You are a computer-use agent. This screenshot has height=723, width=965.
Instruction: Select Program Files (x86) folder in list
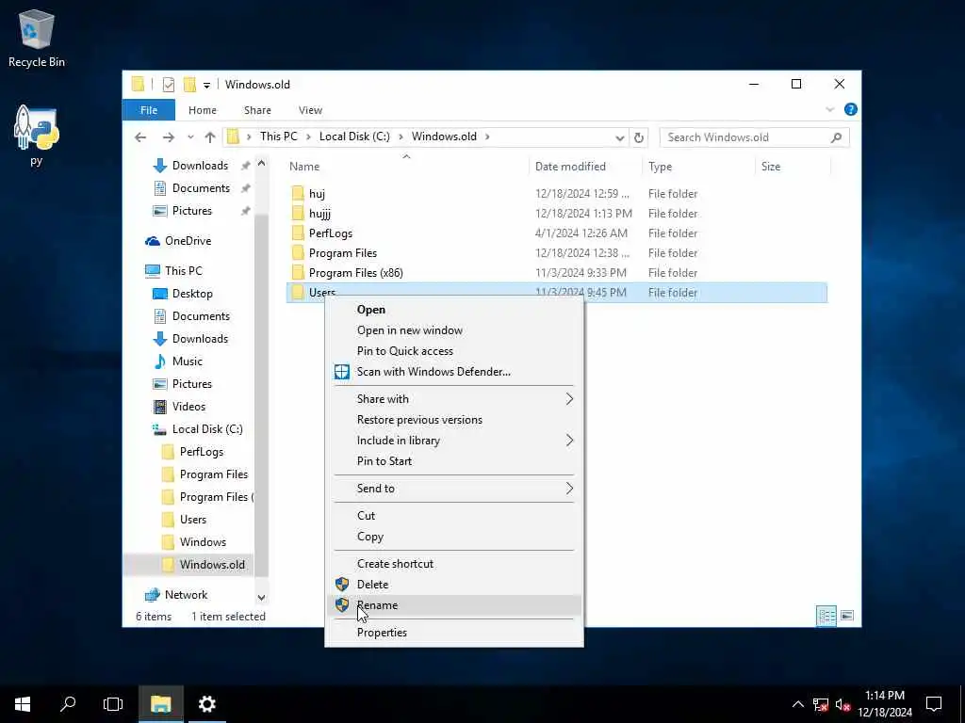click(x=557, y=272)
